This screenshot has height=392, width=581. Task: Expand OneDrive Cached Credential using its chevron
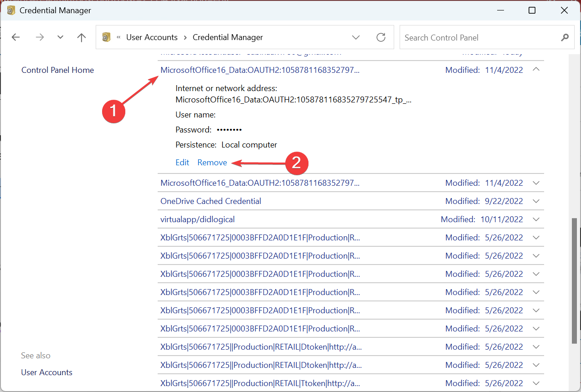[x=536, y=201]
